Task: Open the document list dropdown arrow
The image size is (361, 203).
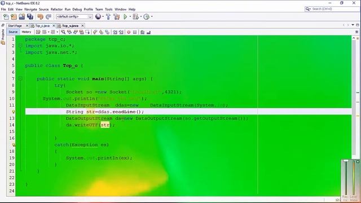Action: [x=353, y=25]
